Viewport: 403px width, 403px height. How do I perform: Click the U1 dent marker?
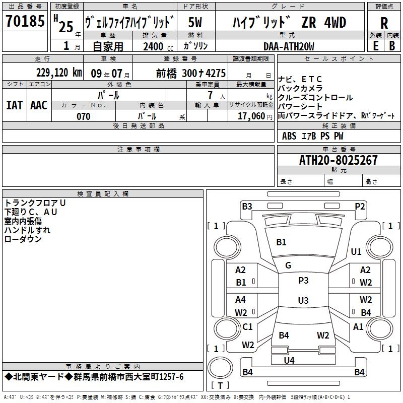(356, 252)
